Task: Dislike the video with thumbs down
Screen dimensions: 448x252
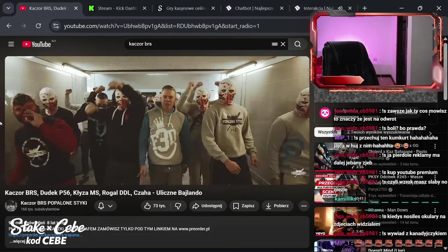Action: tap(178, 206)
